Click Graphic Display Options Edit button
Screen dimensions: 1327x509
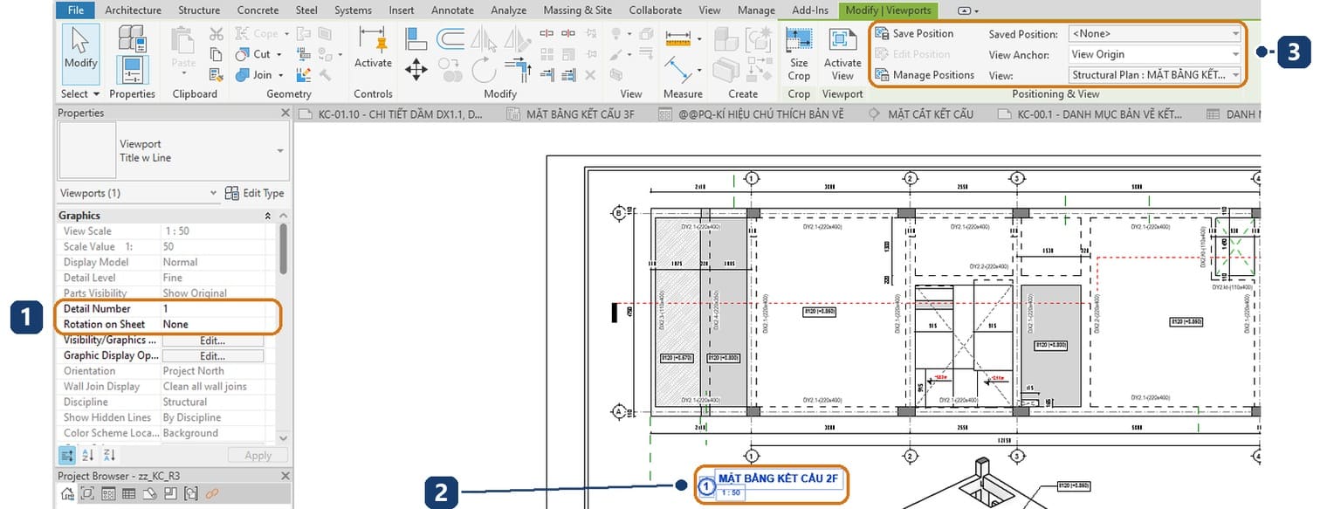tap(213, 356)
